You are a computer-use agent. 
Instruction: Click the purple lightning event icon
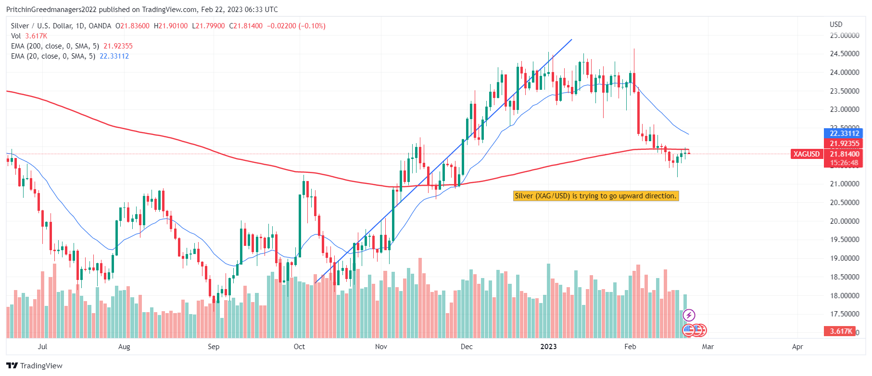pyautogui.click(x=689, y=315)
